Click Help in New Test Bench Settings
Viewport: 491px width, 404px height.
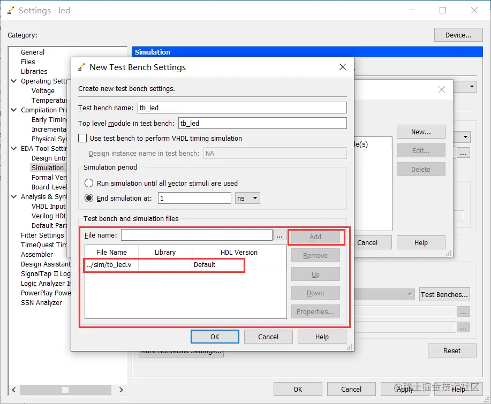pyautogui.click(x=322, y=337)
